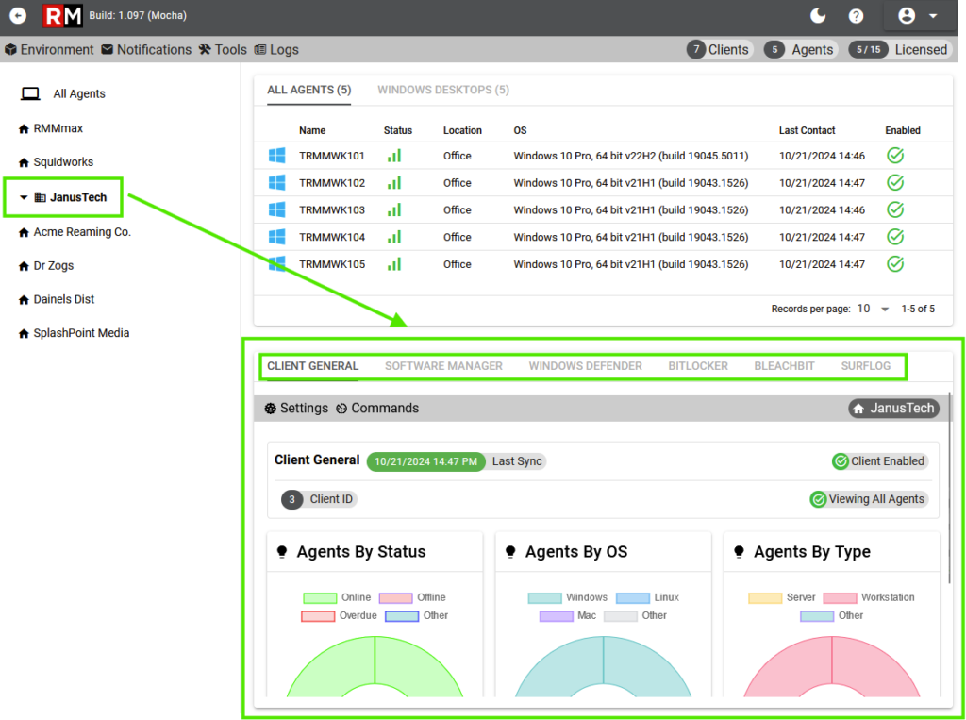Switch to the Software Manager tab
Screen dimensions: 966x720
pyautogui.click(x=443, y=366)
